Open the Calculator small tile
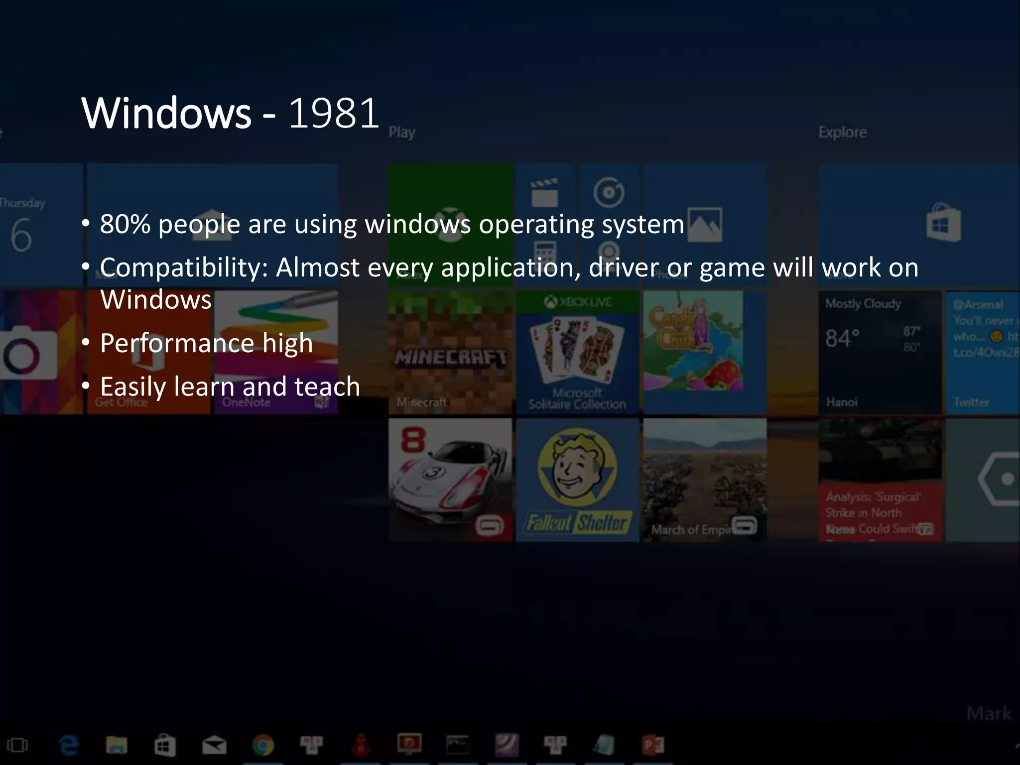1020x765 pixels. [x=545, y=256]
